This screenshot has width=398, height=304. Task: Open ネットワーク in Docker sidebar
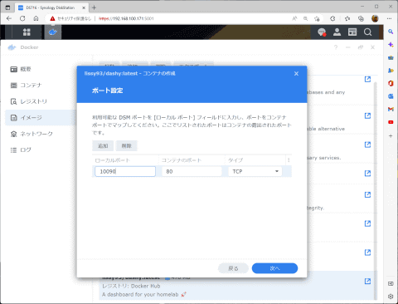point(41,134)
